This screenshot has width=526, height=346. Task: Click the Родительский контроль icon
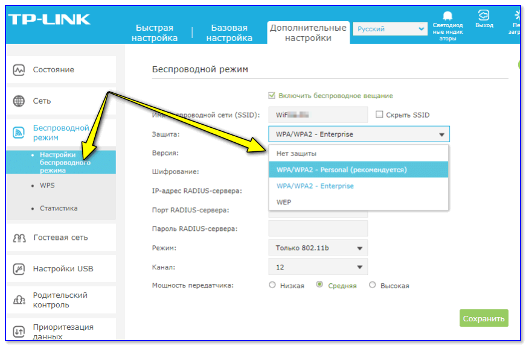tap(19, 300)
